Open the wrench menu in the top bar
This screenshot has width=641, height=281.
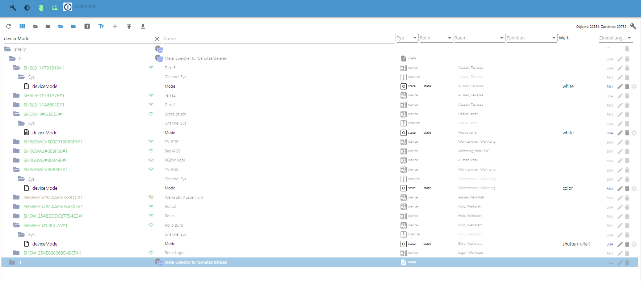tap(13, 8)
